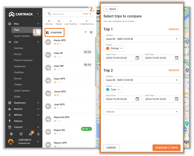Click Jonas-GPS vehicle icon
The height and width of the screenshot is (156, 194).
tap(48, 93)
